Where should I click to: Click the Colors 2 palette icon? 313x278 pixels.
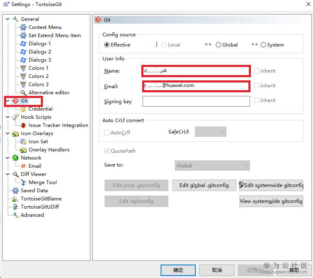[x=23, y=76]
